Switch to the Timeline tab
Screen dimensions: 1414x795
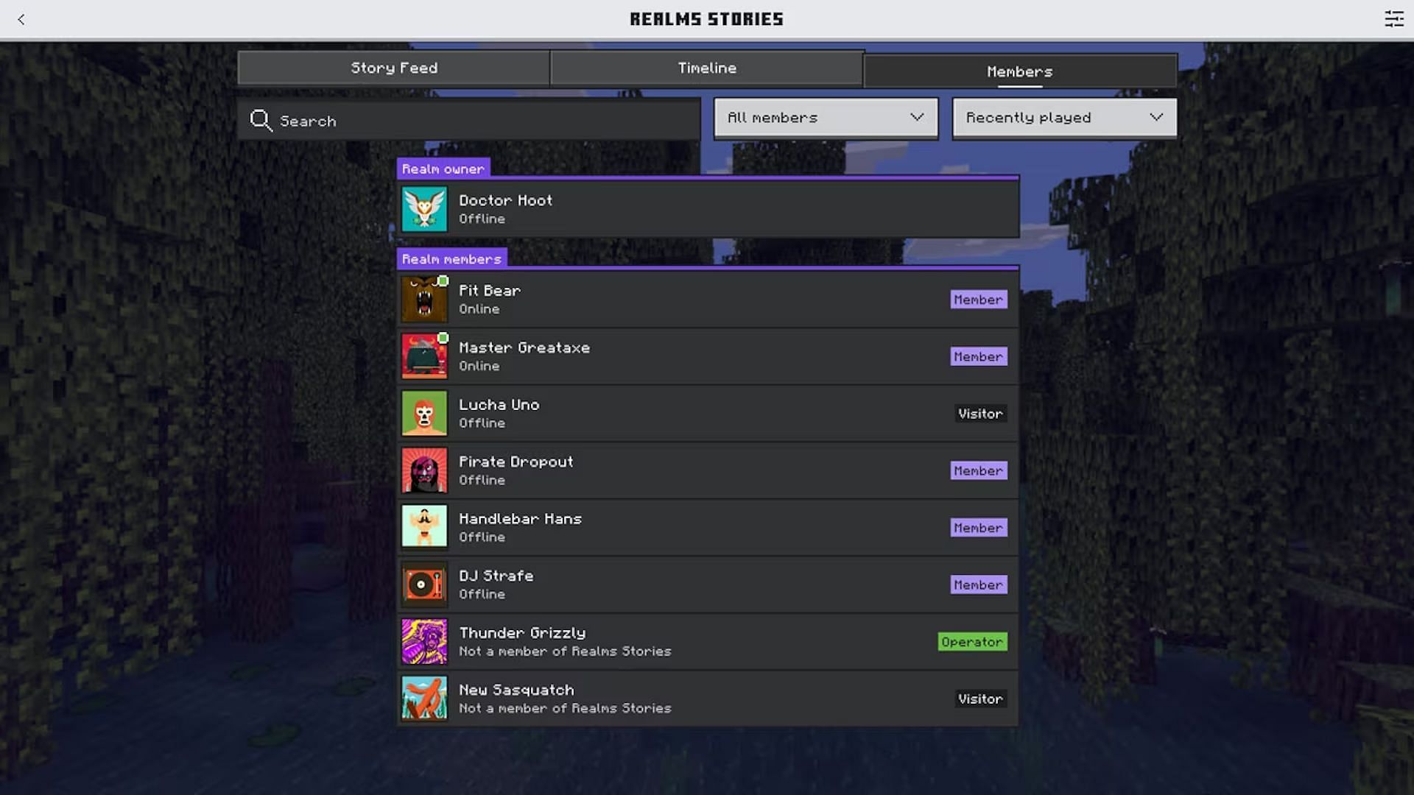(x=707, y=67)
